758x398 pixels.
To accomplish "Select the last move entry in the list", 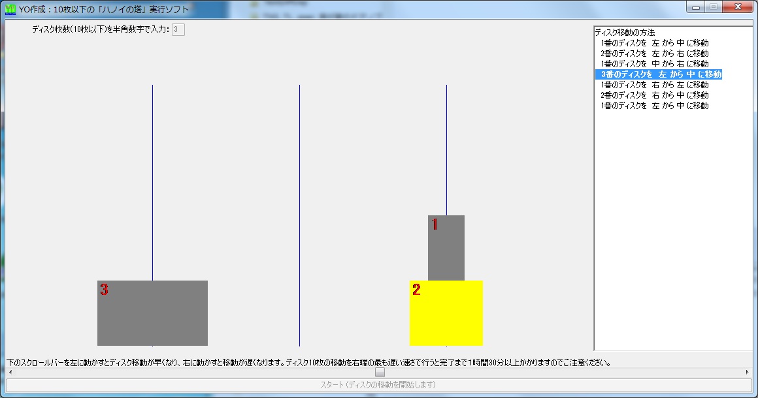I will tap(654, 106).
